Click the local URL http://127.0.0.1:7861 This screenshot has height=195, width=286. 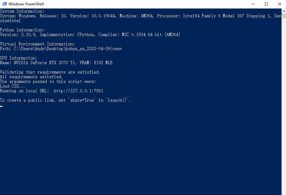point(78,91)
